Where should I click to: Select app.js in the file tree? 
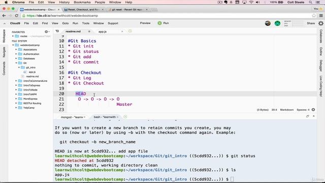click(32, 72)
